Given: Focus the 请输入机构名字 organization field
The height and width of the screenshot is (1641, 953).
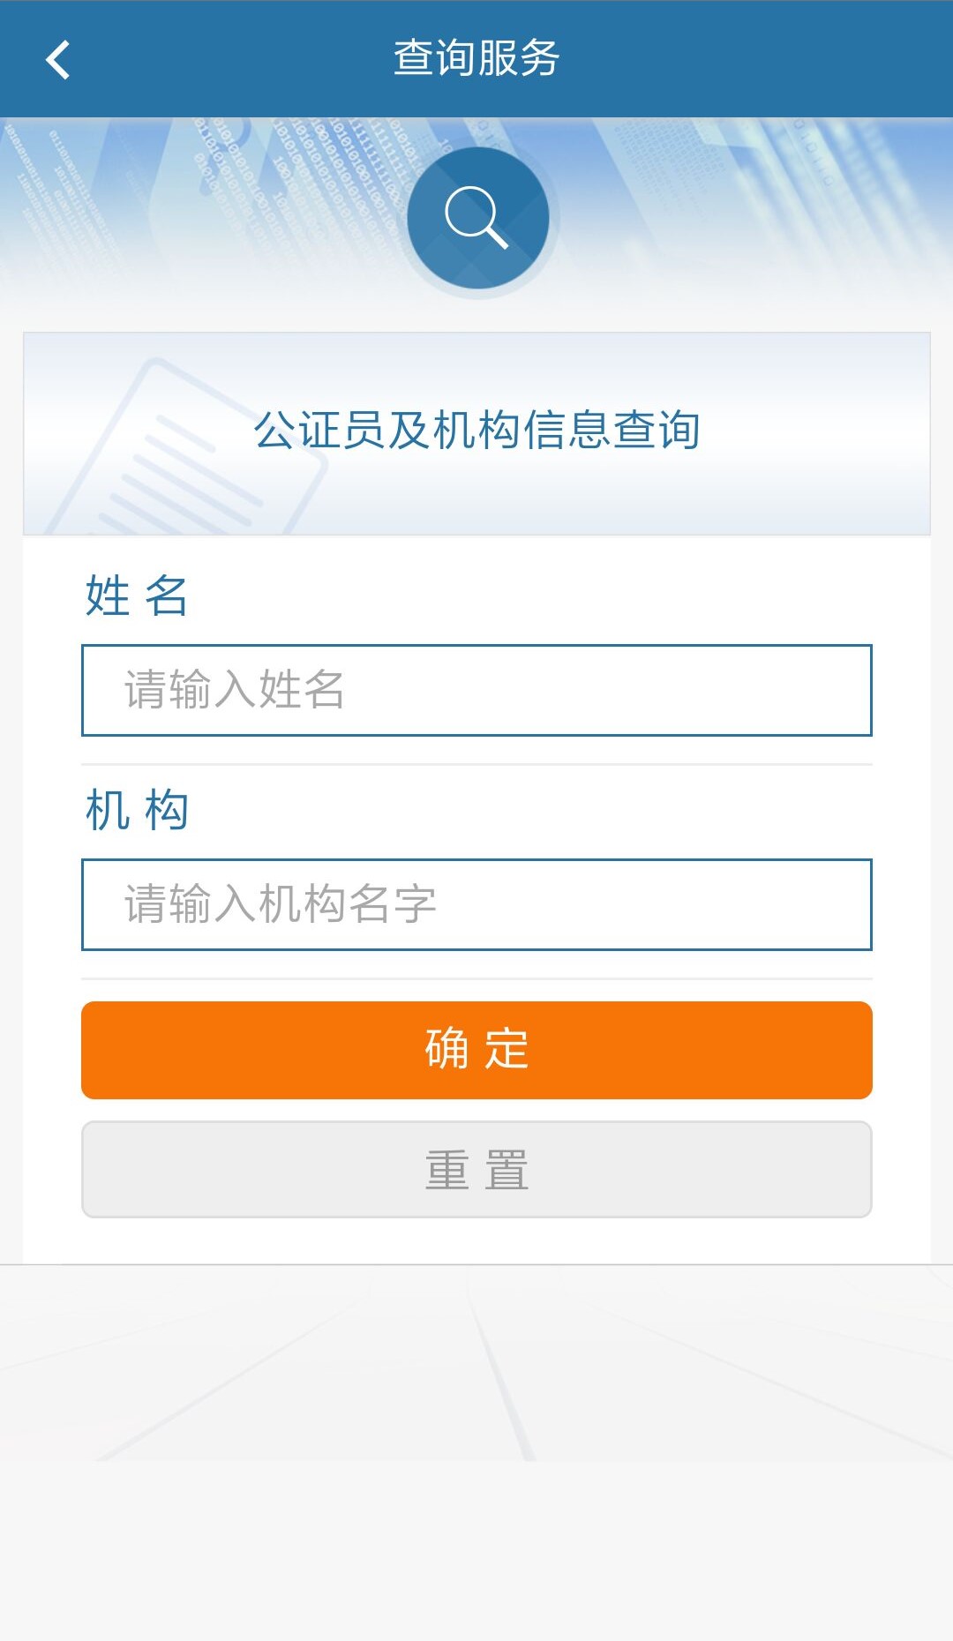Looking at the screenshot, I should click(476, 904).
